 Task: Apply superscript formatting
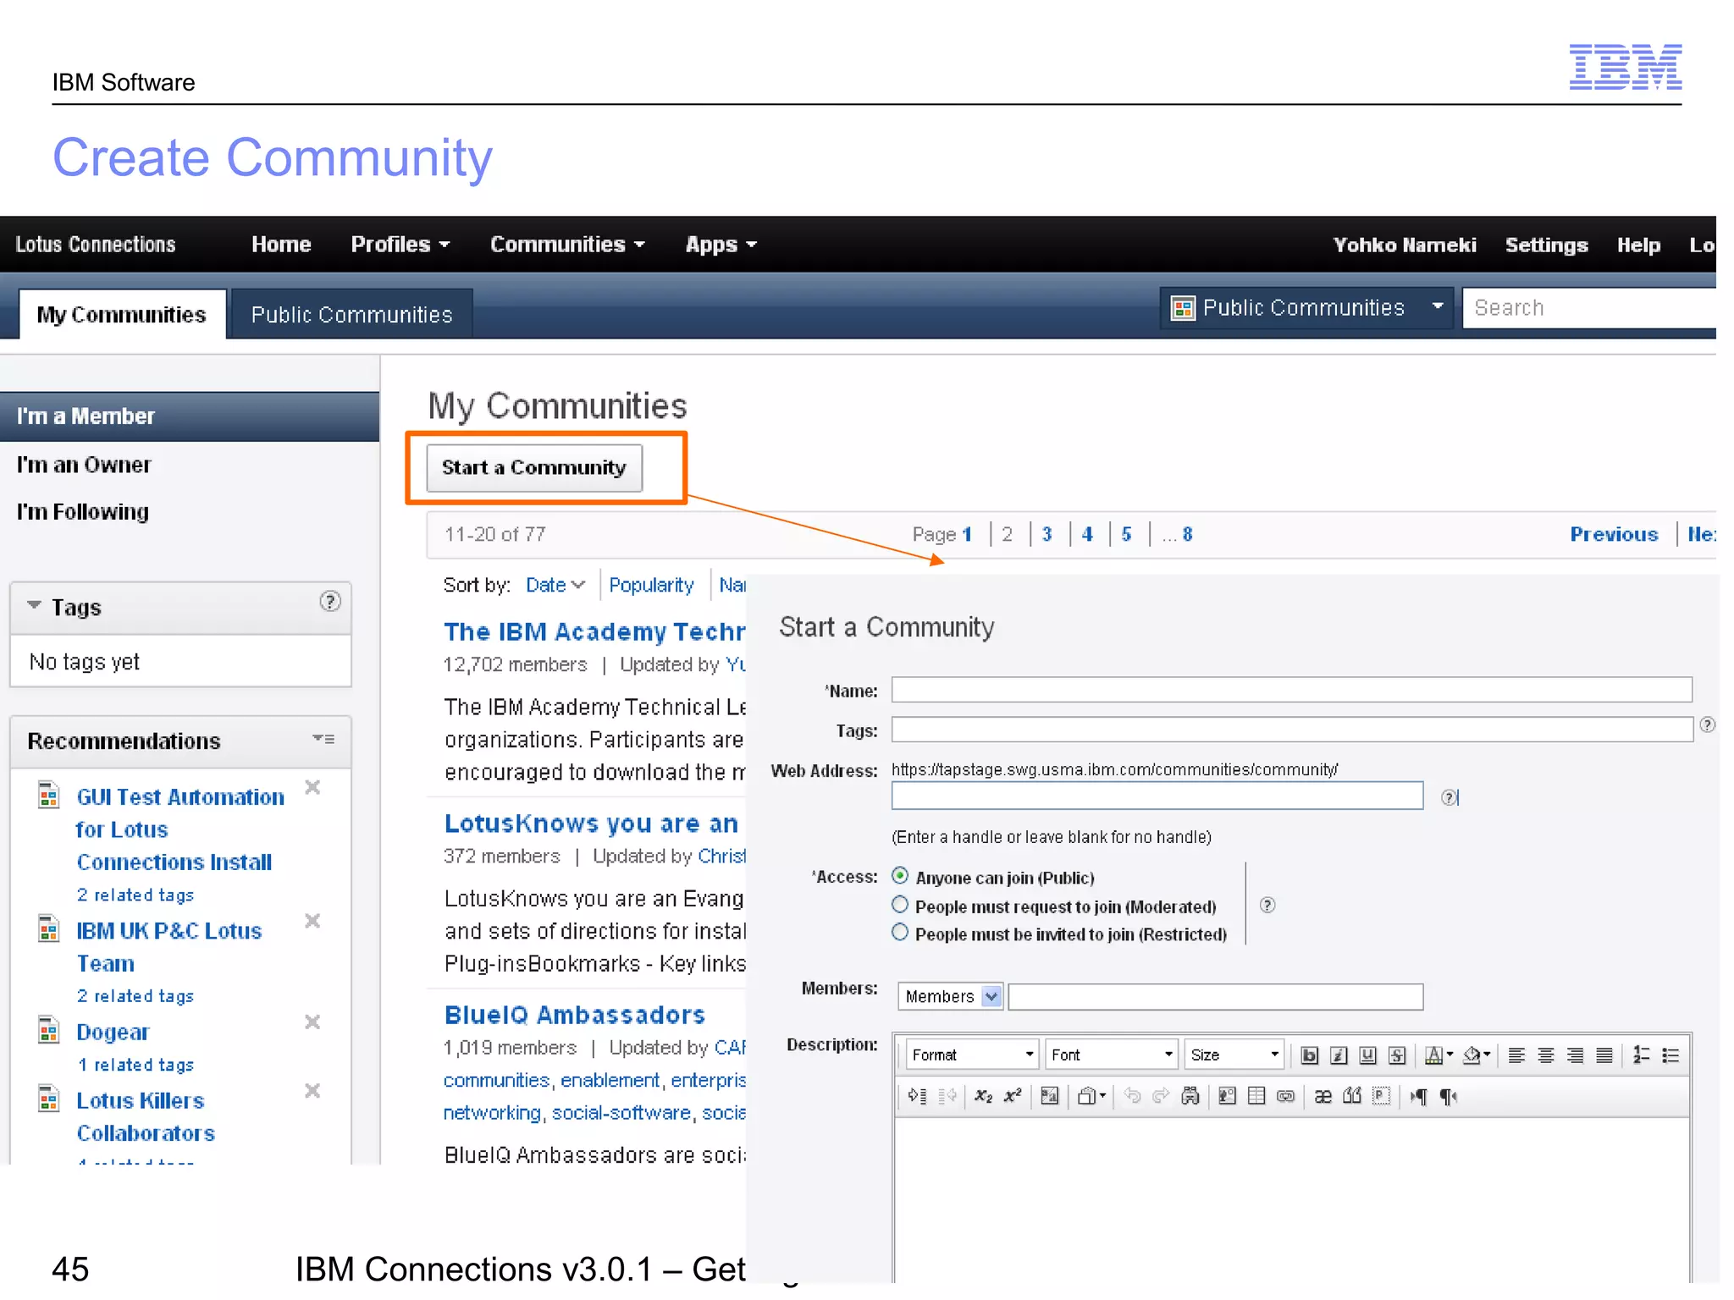1013,1096
